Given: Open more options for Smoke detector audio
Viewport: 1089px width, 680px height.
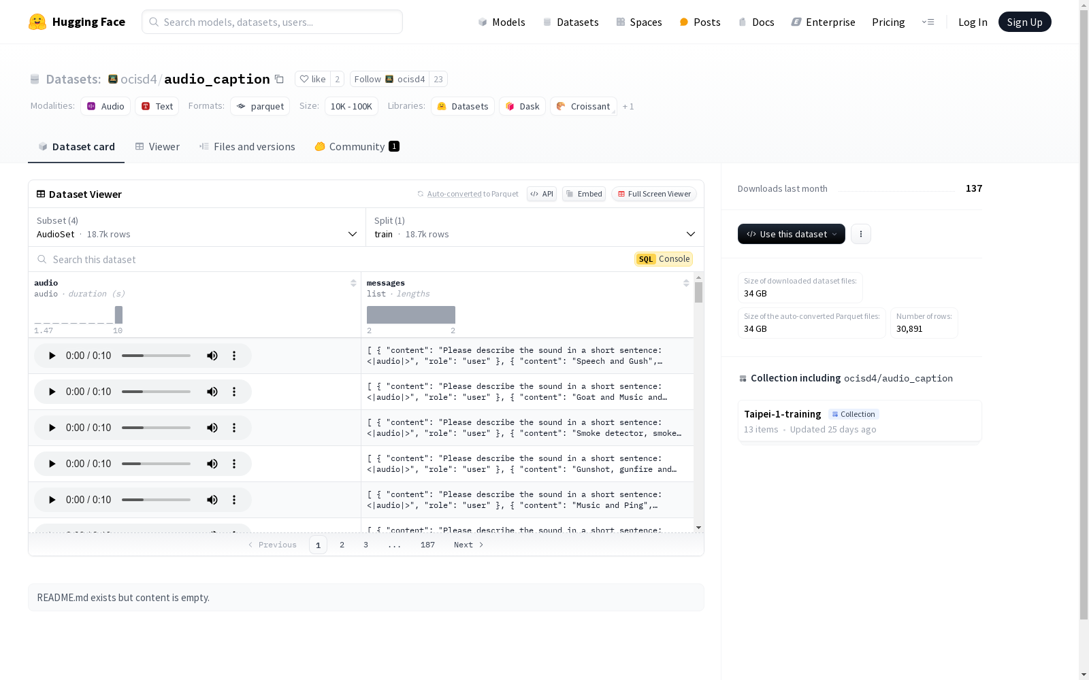Looking at the screenshot, I should (234, 428).
